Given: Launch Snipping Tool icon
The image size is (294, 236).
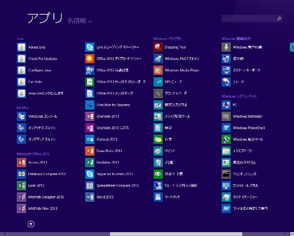Looking at the screenshot, I should [x=158, y=47].
